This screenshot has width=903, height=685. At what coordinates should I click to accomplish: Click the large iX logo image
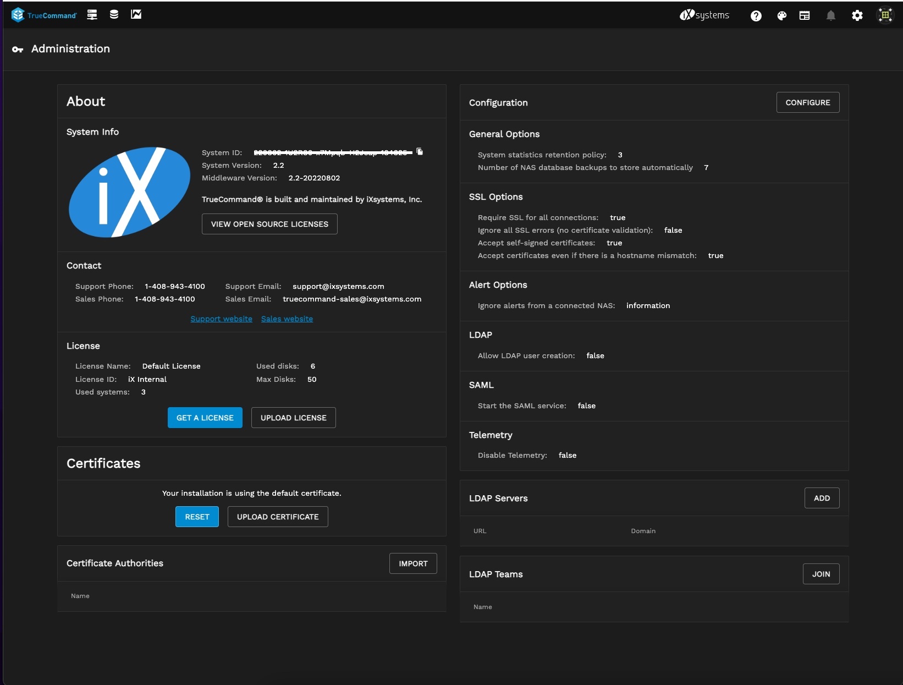click(x=129, y=192)
